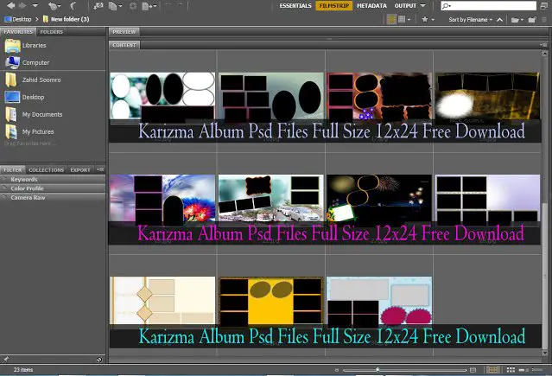Open the Filter panel flyout menu icon

point(100,169)
